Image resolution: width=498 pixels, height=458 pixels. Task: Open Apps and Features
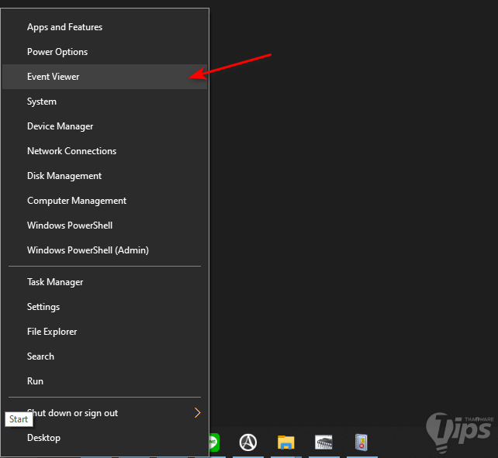point(105,27)
